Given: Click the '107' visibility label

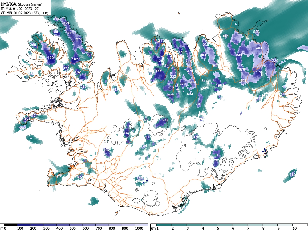Looking at the screenshot, I should [x=75, y=59].
